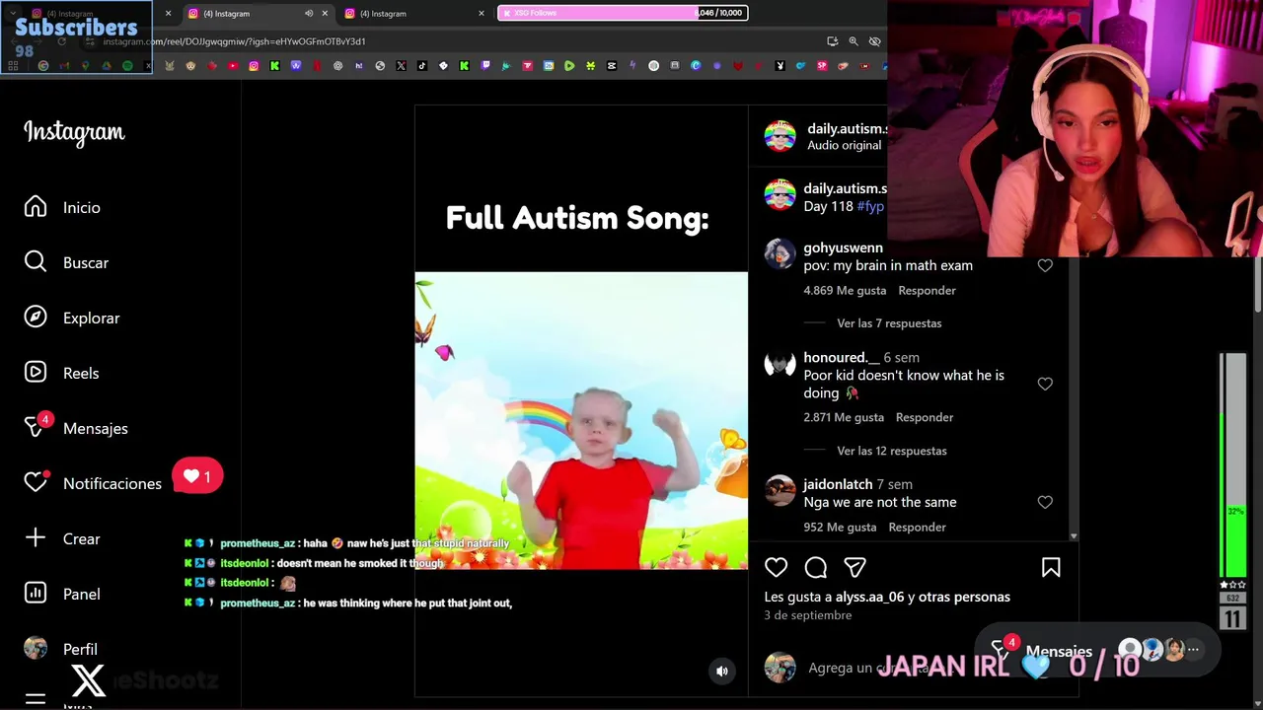Viewport: 1263px width, 710px height.
Task: Open Perfil avatar in sidebar
Action: pos(36,649)
